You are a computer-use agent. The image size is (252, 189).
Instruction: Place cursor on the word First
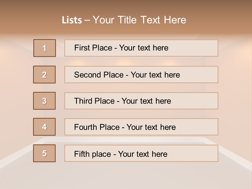click(82, 48)
